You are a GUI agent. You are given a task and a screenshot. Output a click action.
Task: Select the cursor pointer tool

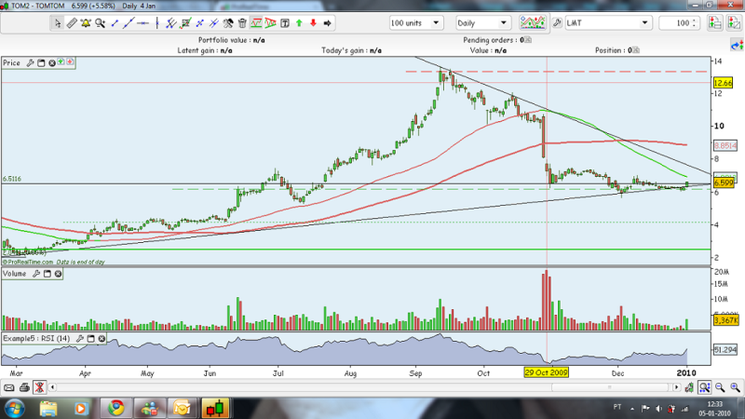tap(58, 22)
